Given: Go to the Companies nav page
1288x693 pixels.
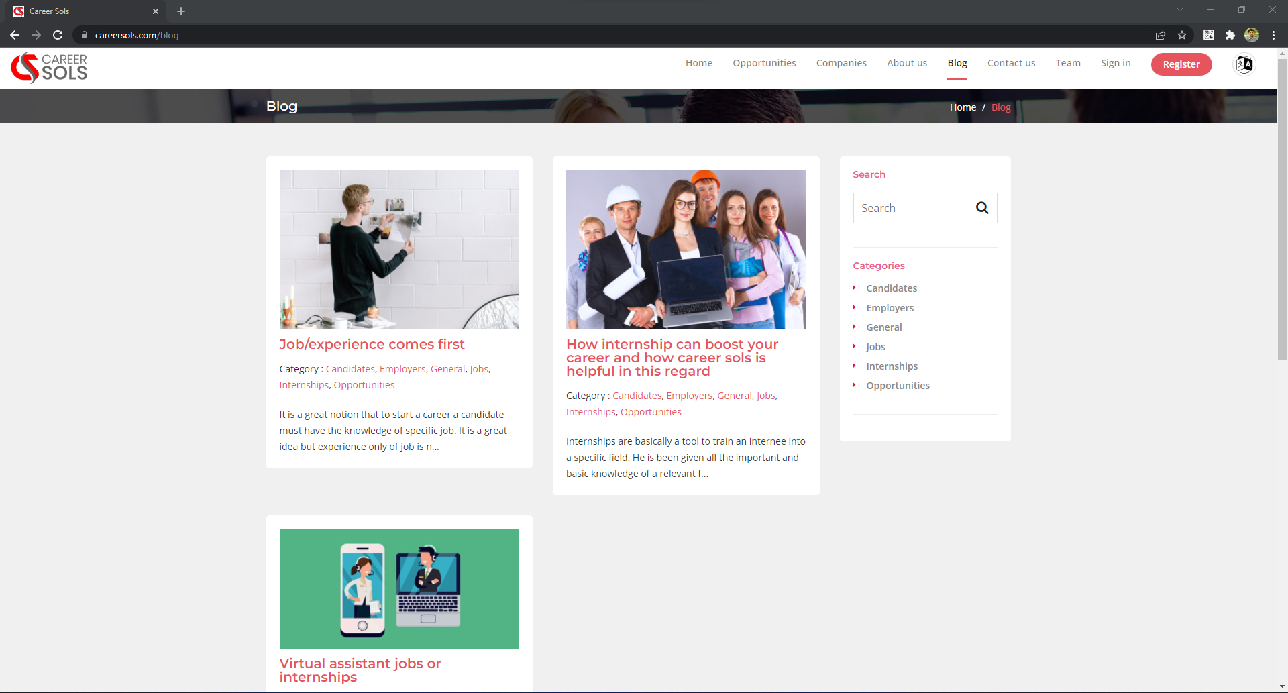Looking at the screenshot, I should (841, 63).
